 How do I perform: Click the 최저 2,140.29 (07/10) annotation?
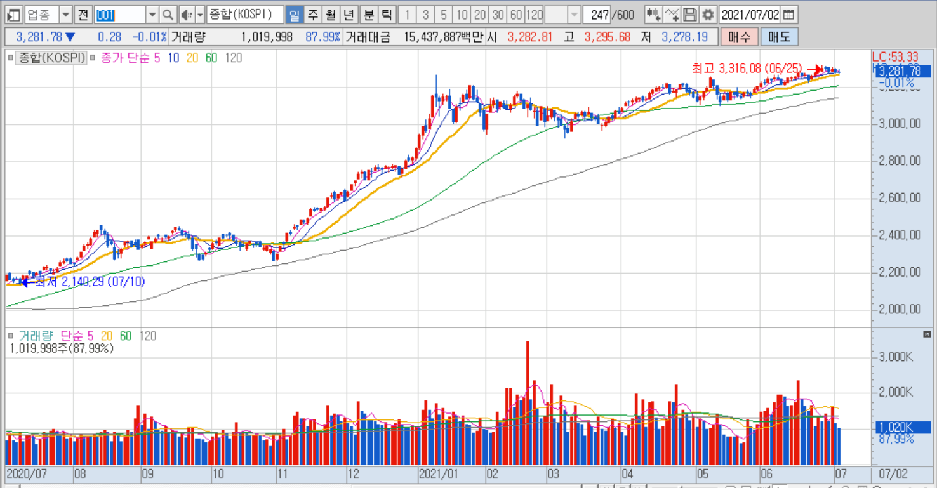coord(90,281)
